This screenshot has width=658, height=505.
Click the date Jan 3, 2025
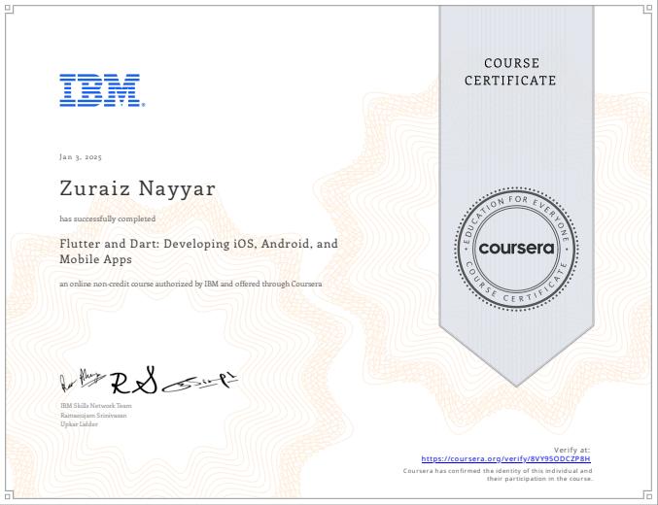click(x=81, y=156)
